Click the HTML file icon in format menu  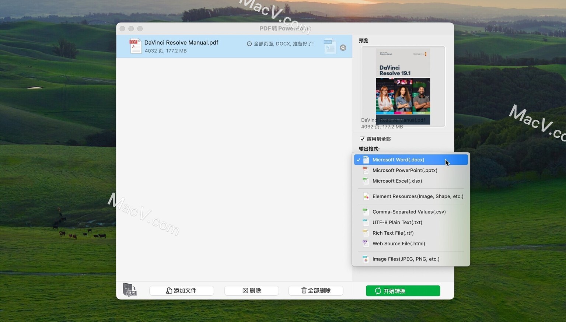[x=366, y=244]
